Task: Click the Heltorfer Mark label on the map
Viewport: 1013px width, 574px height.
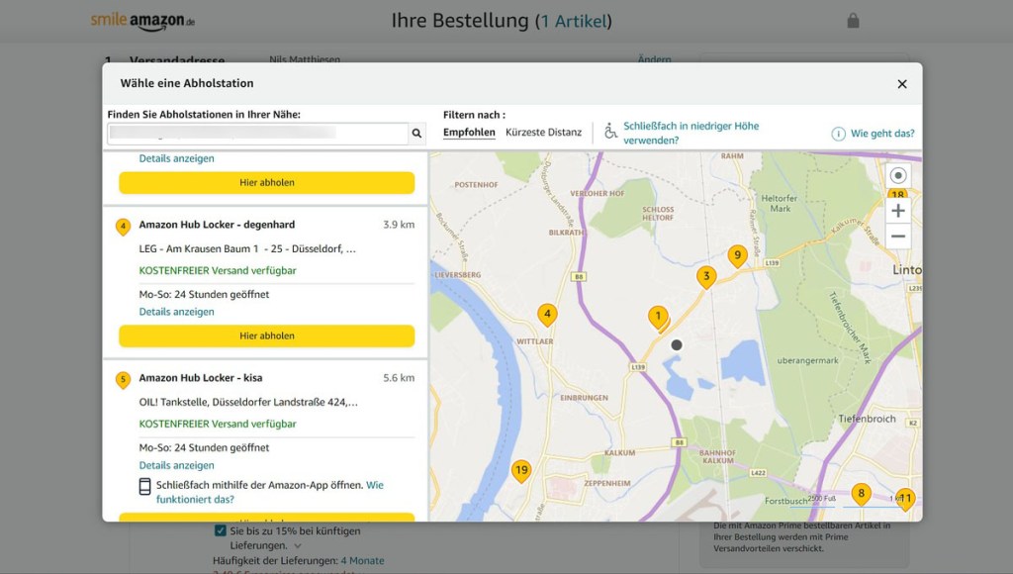Action: (x=780, y=204)
